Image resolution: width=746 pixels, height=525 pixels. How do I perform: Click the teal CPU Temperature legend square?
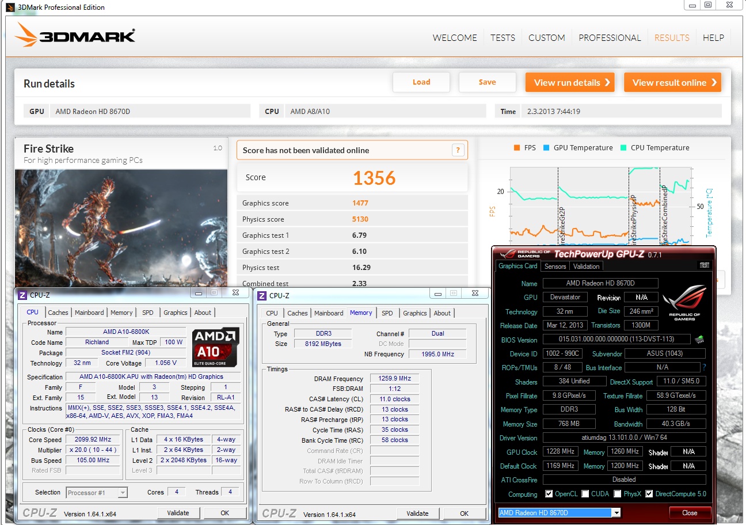click(623, 148)
